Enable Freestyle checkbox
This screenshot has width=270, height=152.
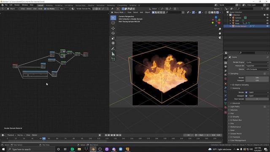click(231, 137)
